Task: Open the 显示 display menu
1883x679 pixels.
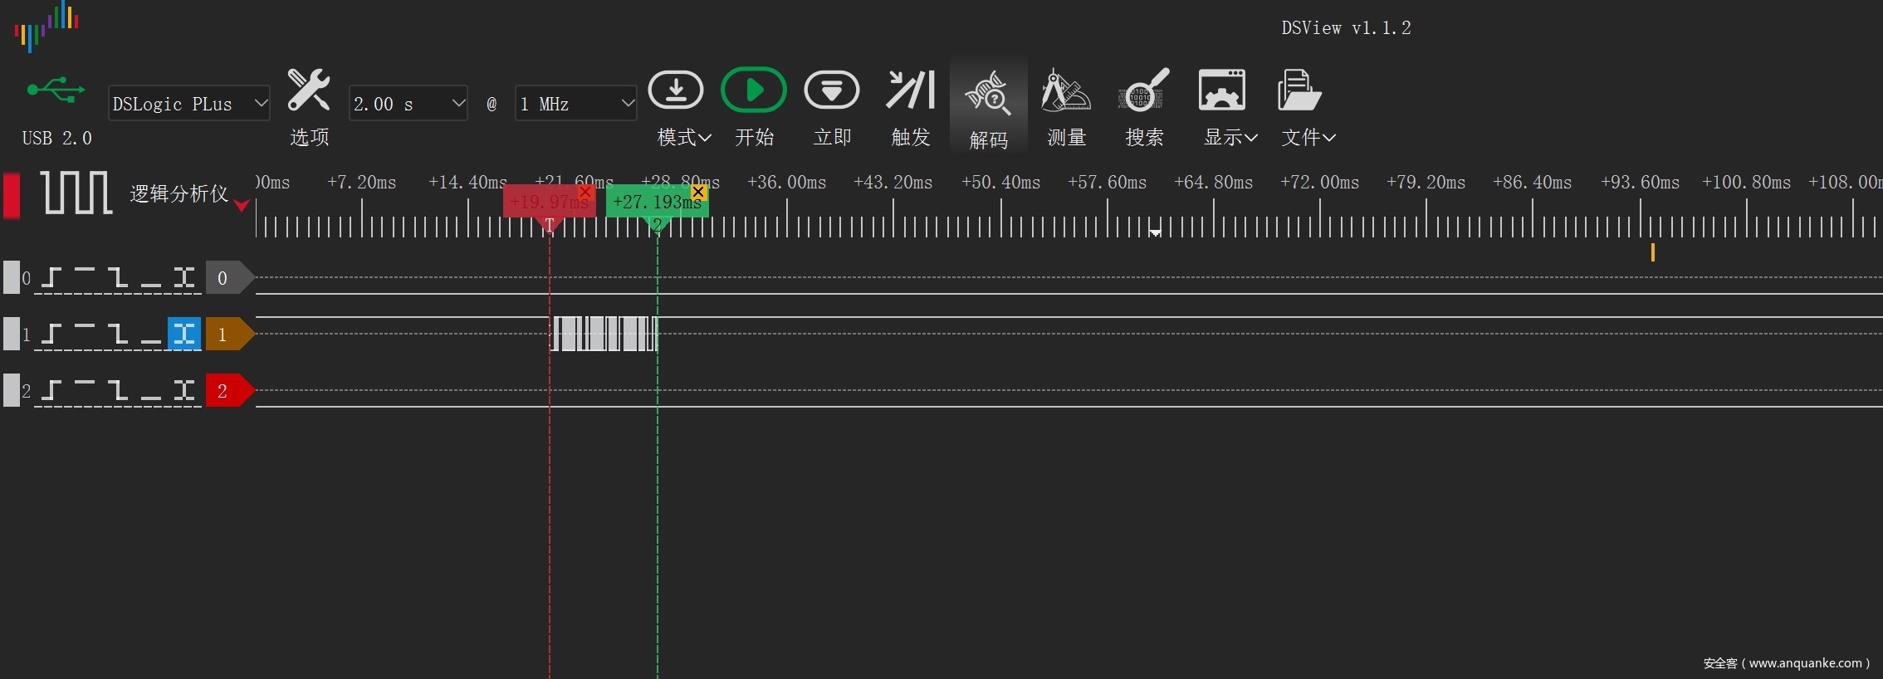Action: [x=1230, y=137]
